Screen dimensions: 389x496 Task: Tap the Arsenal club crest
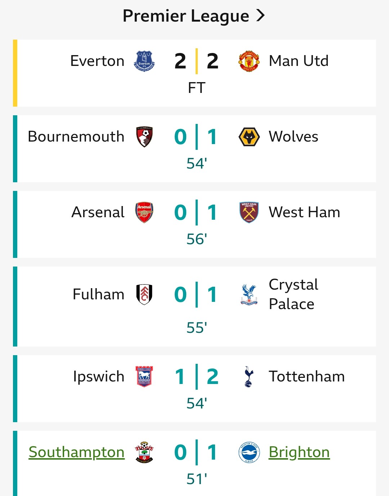pos(144,212)
